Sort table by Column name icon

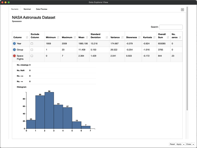27,38
